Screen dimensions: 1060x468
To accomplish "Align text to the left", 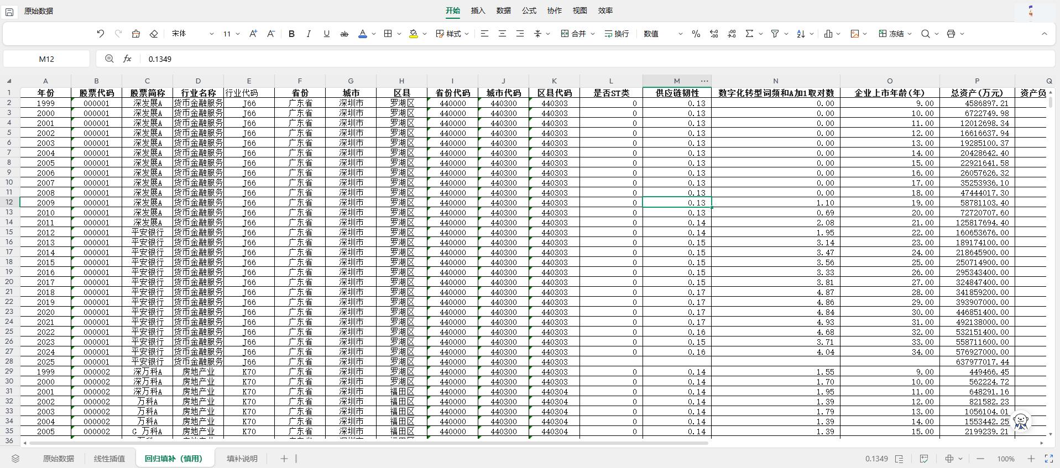I will tap(484, 34).
